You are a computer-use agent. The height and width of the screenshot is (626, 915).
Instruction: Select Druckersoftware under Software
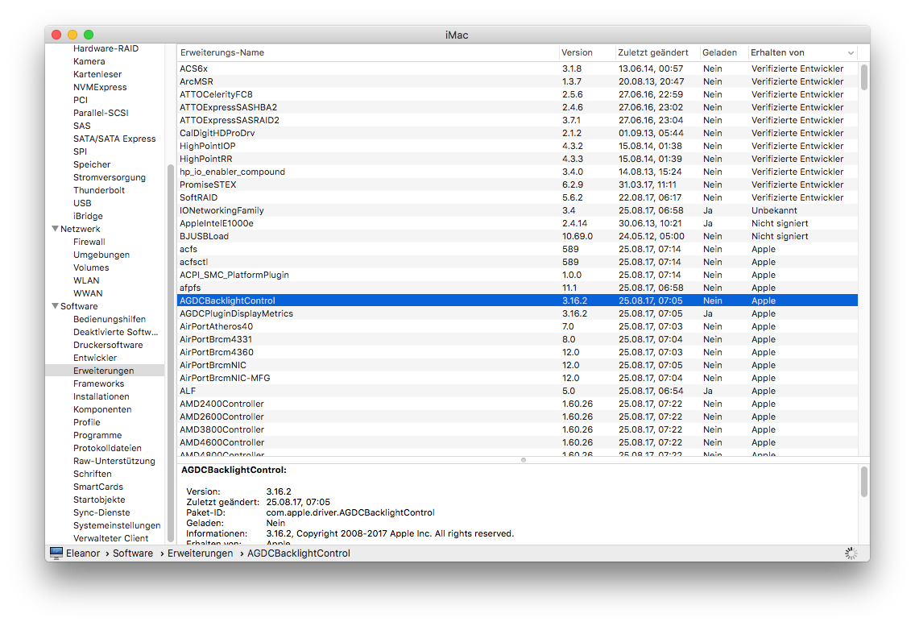pyautogui.click(x=108, y=345)
